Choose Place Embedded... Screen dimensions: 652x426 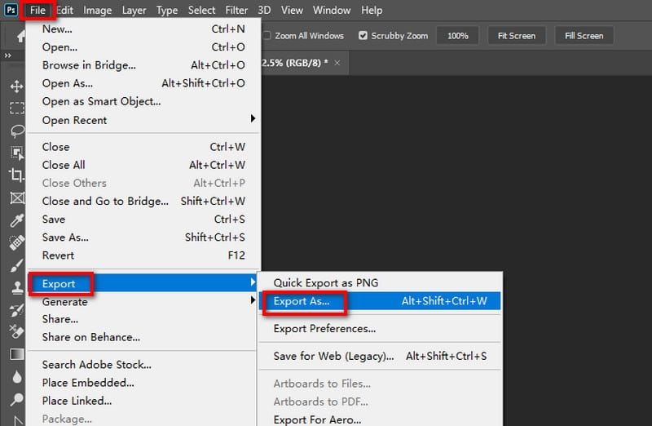[x=143, y=383]
